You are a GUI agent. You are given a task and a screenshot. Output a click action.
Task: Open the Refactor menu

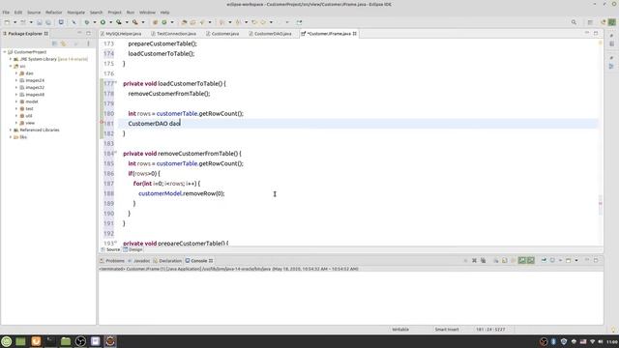54,13
